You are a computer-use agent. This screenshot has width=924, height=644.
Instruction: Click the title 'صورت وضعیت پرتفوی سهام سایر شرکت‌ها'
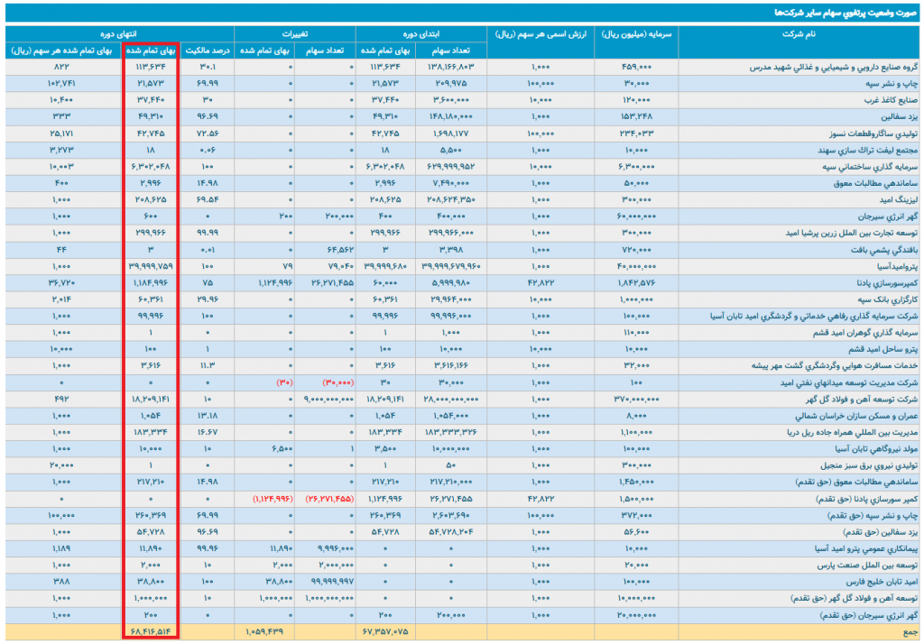point(845,13)
